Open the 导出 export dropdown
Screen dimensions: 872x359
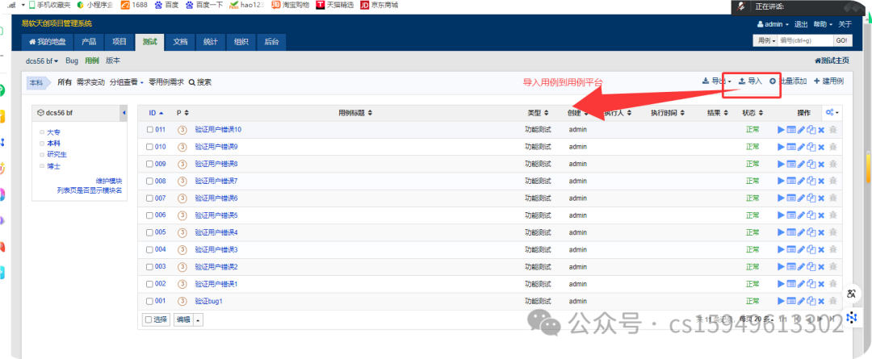click(717, 81)
